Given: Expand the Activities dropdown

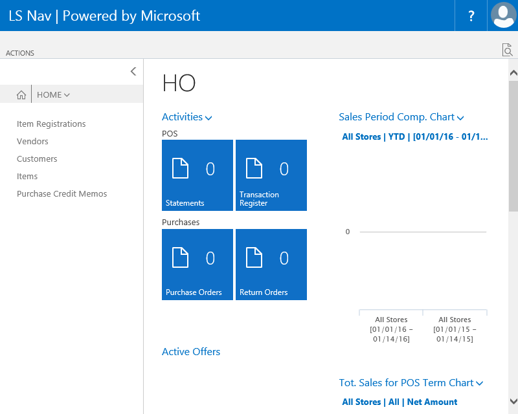Looking at the screenshot, I should (187, 117).
